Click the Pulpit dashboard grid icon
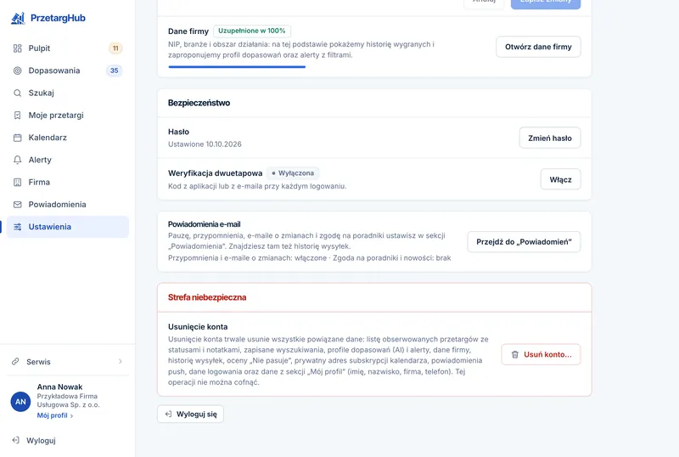The height and width of the screenshot is (457, 679). 17,48
